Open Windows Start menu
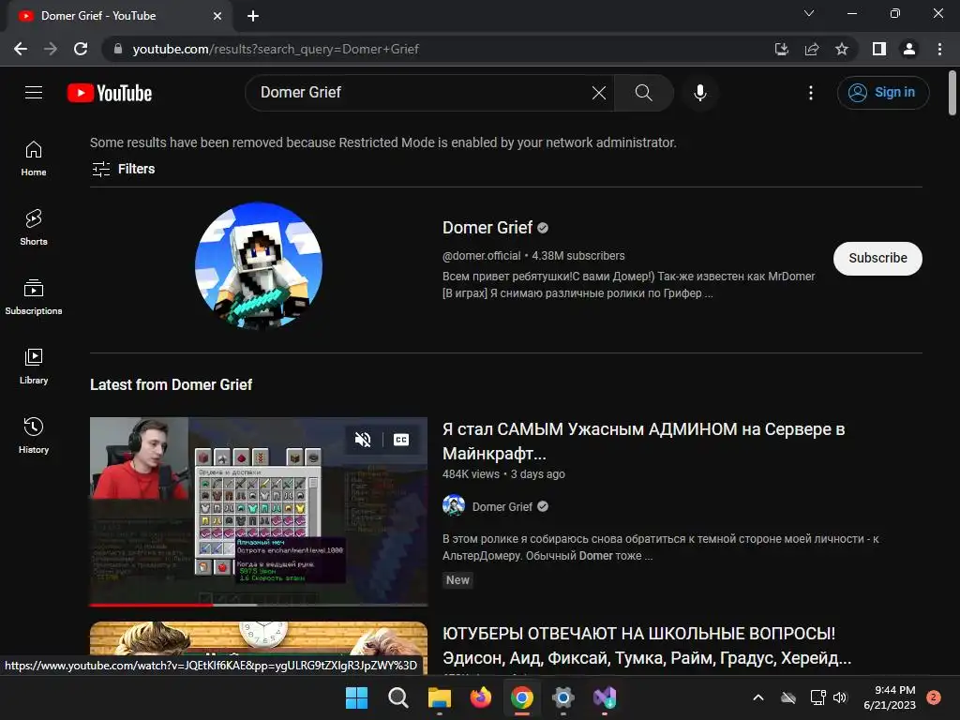The image size is (960, 720). pos(356,697)
